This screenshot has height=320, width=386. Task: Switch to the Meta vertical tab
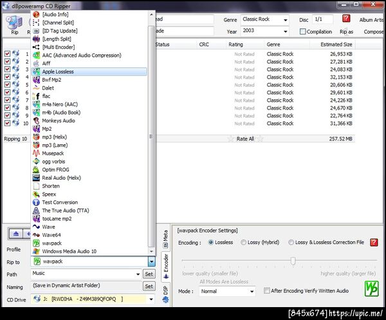pos(166,240)
